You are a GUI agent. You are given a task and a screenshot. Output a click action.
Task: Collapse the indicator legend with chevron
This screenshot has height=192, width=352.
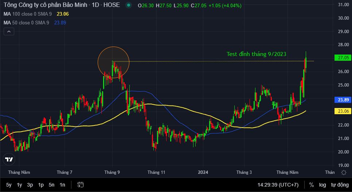(x=9, y=32)
